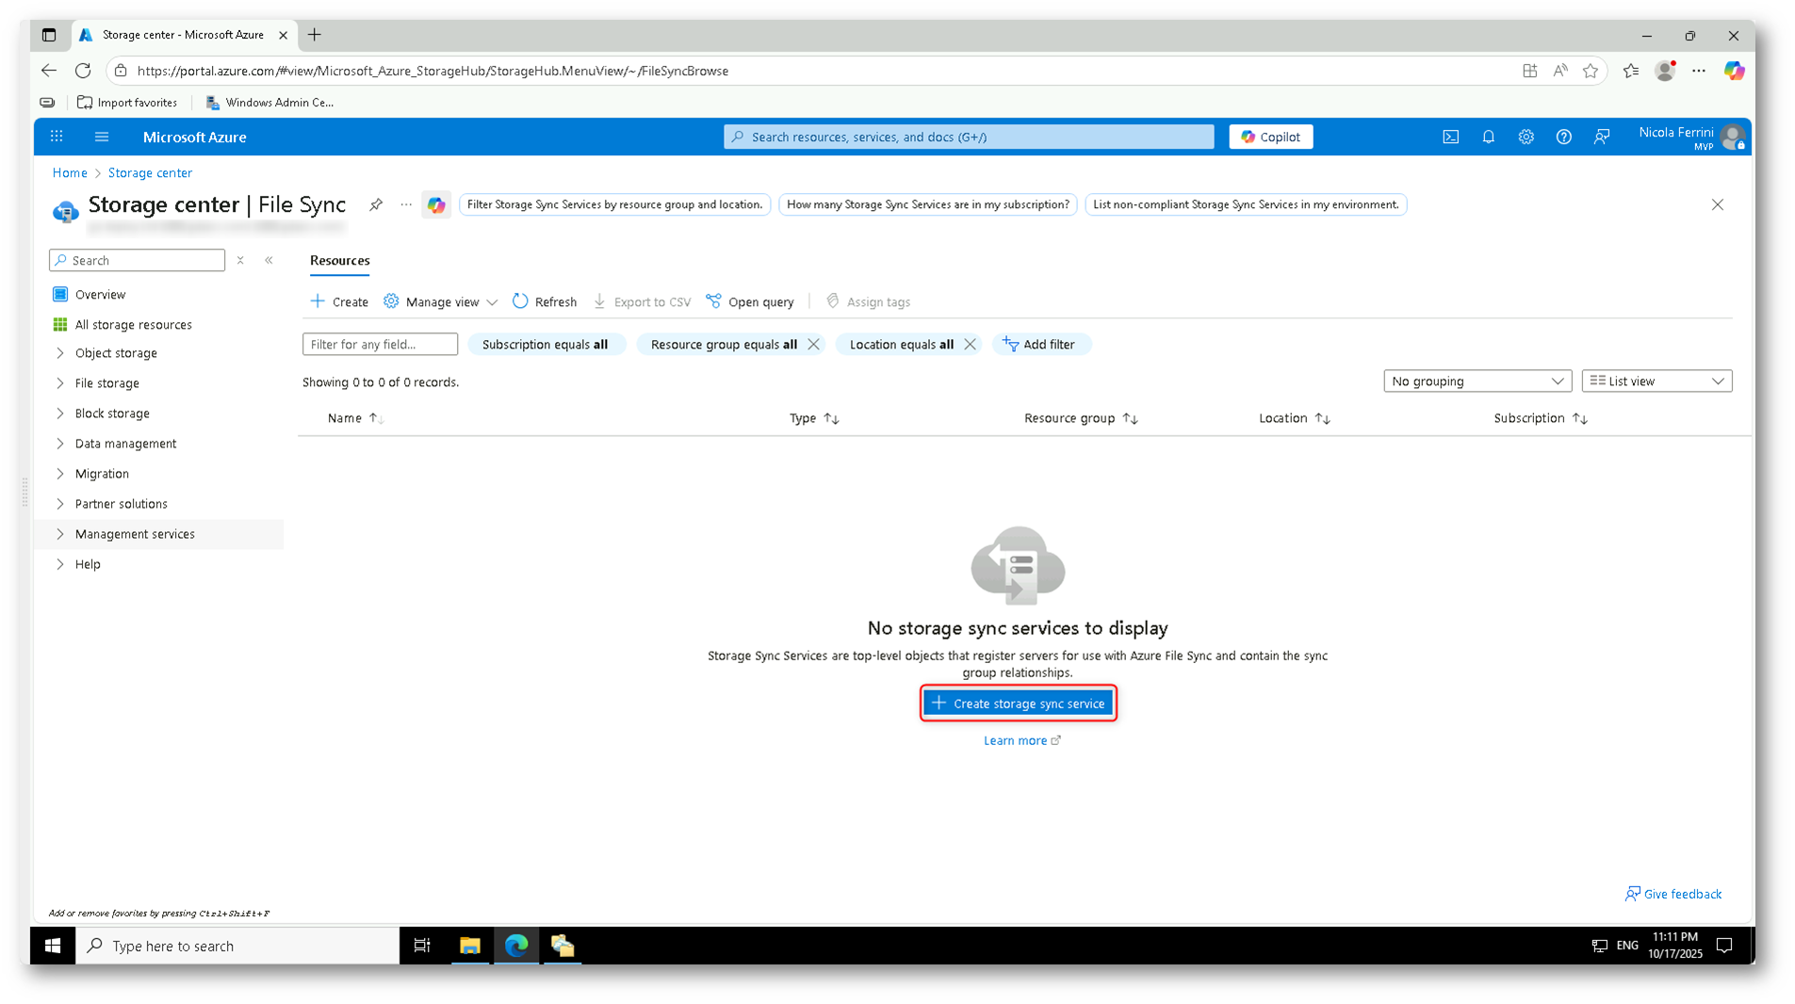Click the sidebar Search field

coord(137,260)
